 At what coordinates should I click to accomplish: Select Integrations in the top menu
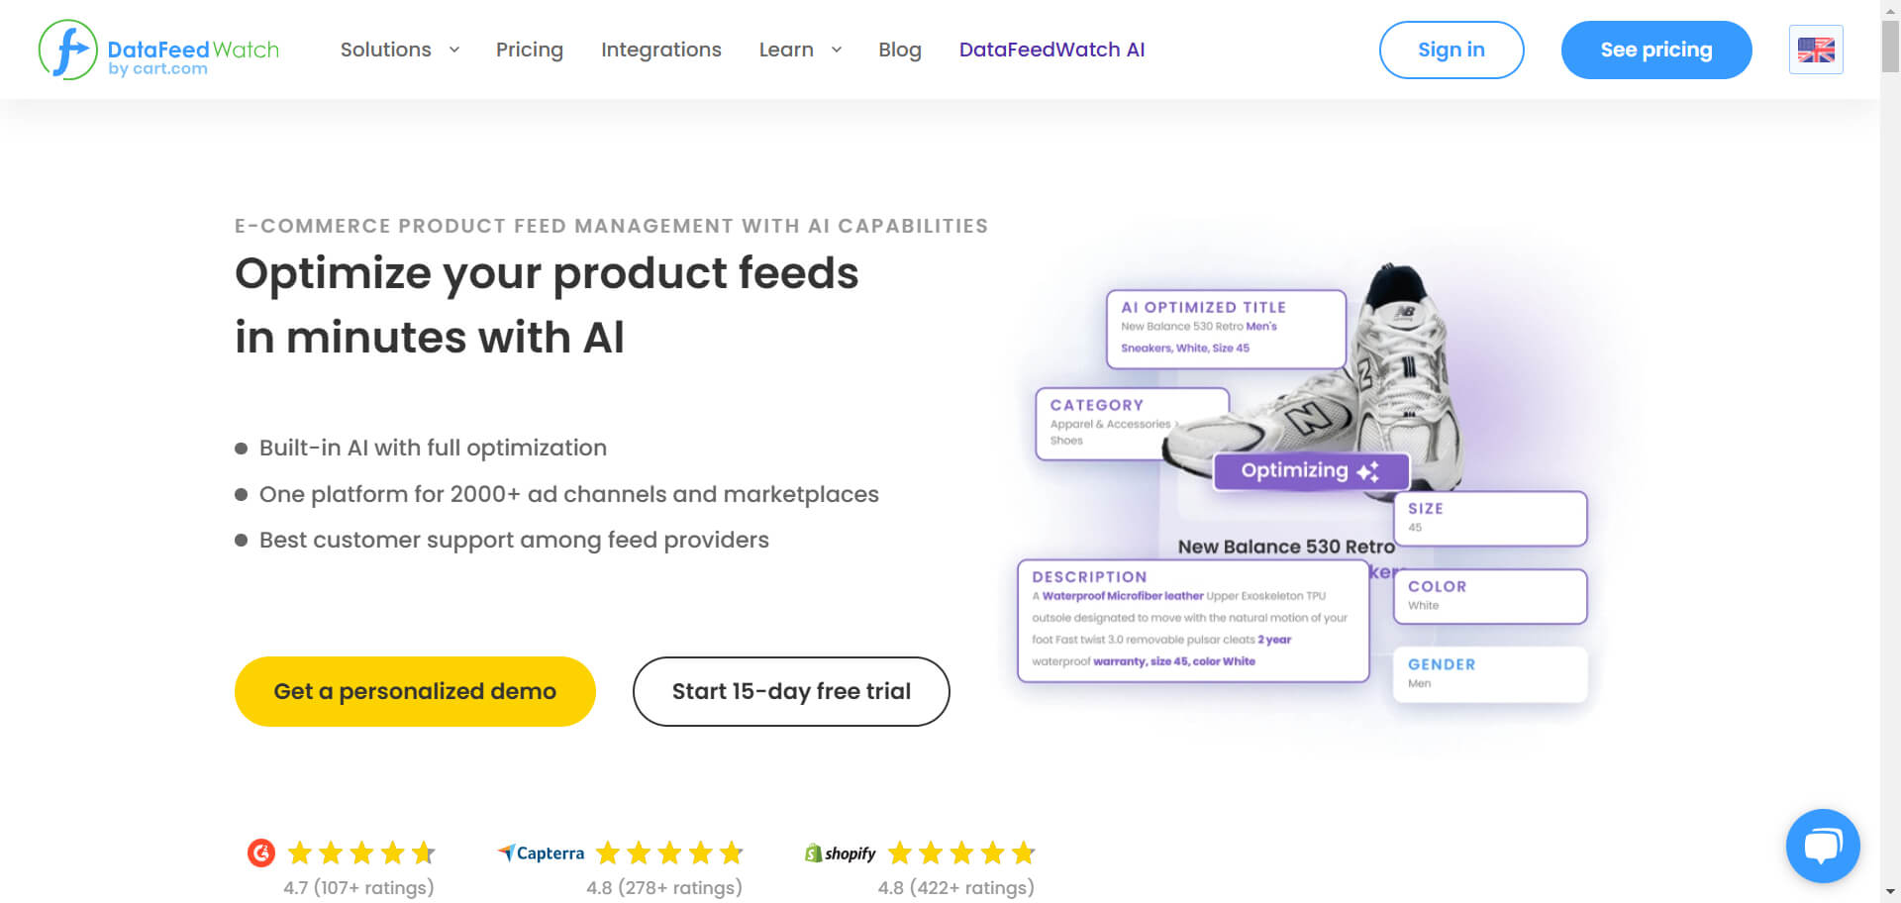click(660, 50)
